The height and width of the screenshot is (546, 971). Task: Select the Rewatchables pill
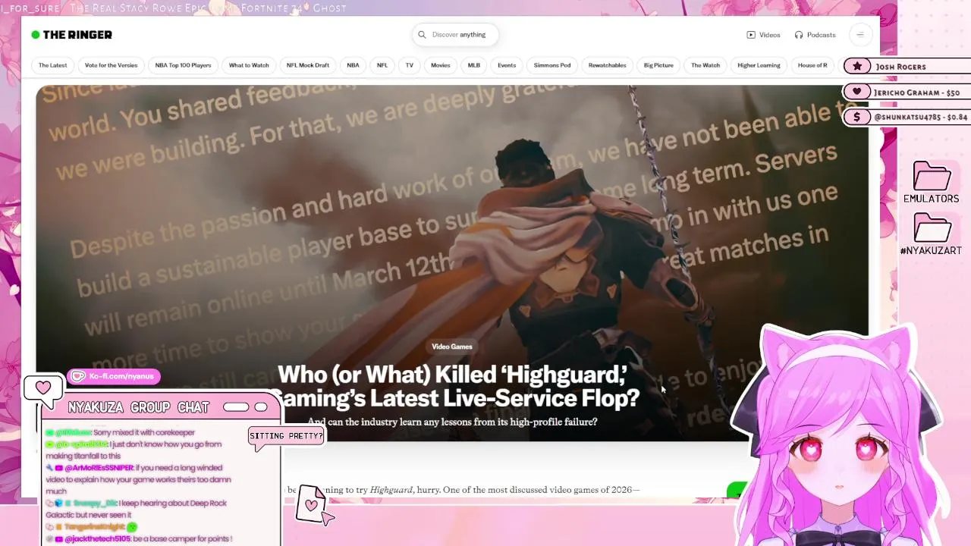point(608,65)
